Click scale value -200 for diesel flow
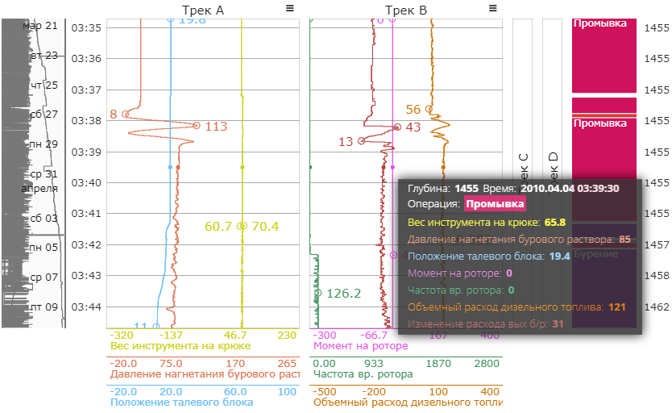Viewport: 672px width, 413px height. coord(374,392)
